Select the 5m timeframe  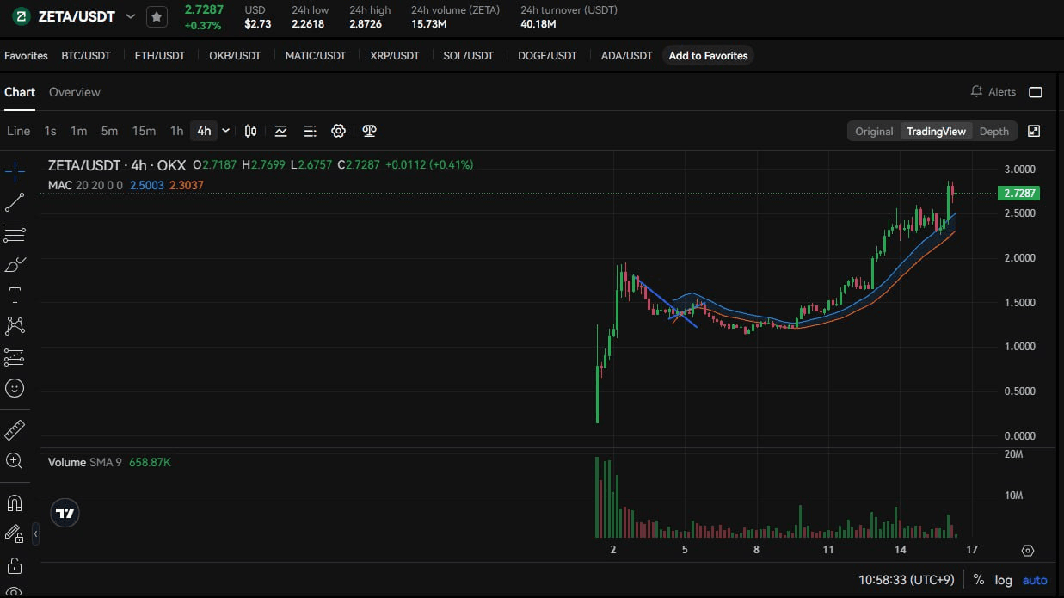click(x=109, y=131)
